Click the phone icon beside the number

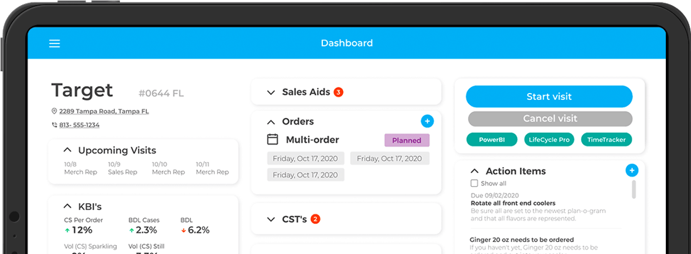coord(54,124)
